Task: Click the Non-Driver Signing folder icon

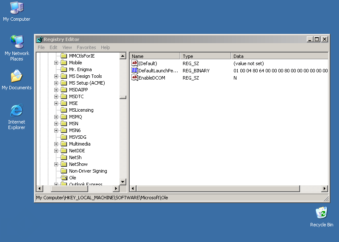Action: [x=64, y=171]
